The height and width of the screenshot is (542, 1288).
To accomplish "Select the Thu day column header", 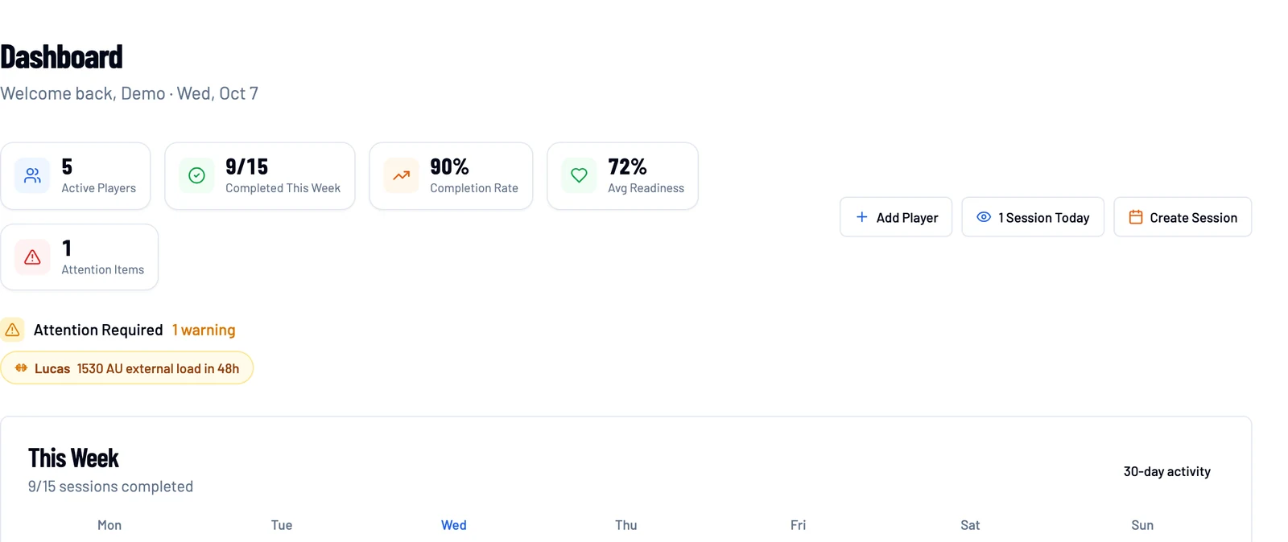I will tap(626, 525).
